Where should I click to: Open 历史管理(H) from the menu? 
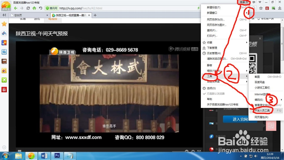(x=225, y=53)
